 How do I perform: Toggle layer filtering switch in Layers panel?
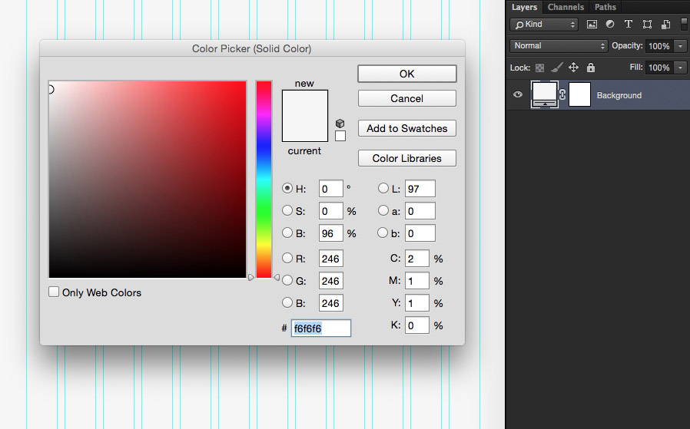pos(684,24)
